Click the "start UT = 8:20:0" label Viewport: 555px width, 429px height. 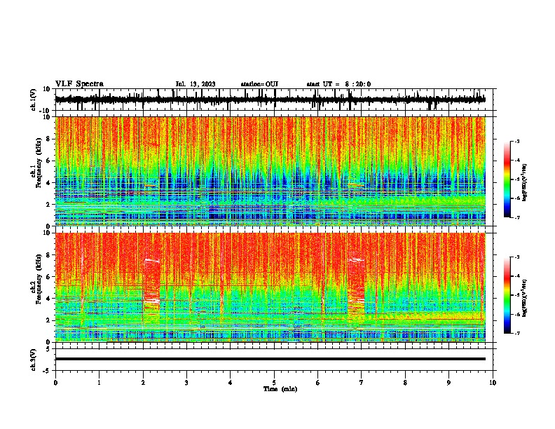click(x=338, y=84)
